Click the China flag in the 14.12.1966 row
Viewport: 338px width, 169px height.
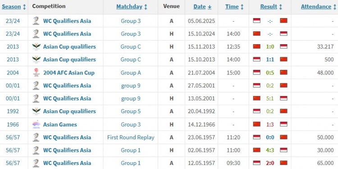256,124
